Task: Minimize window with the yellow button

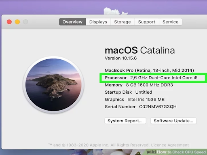Action: (17, 22)
